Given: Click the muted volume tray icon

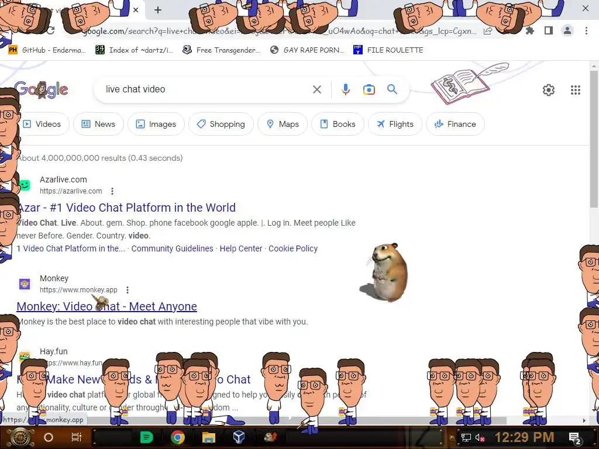Looking at the screenshot, I should coord(480,437).
